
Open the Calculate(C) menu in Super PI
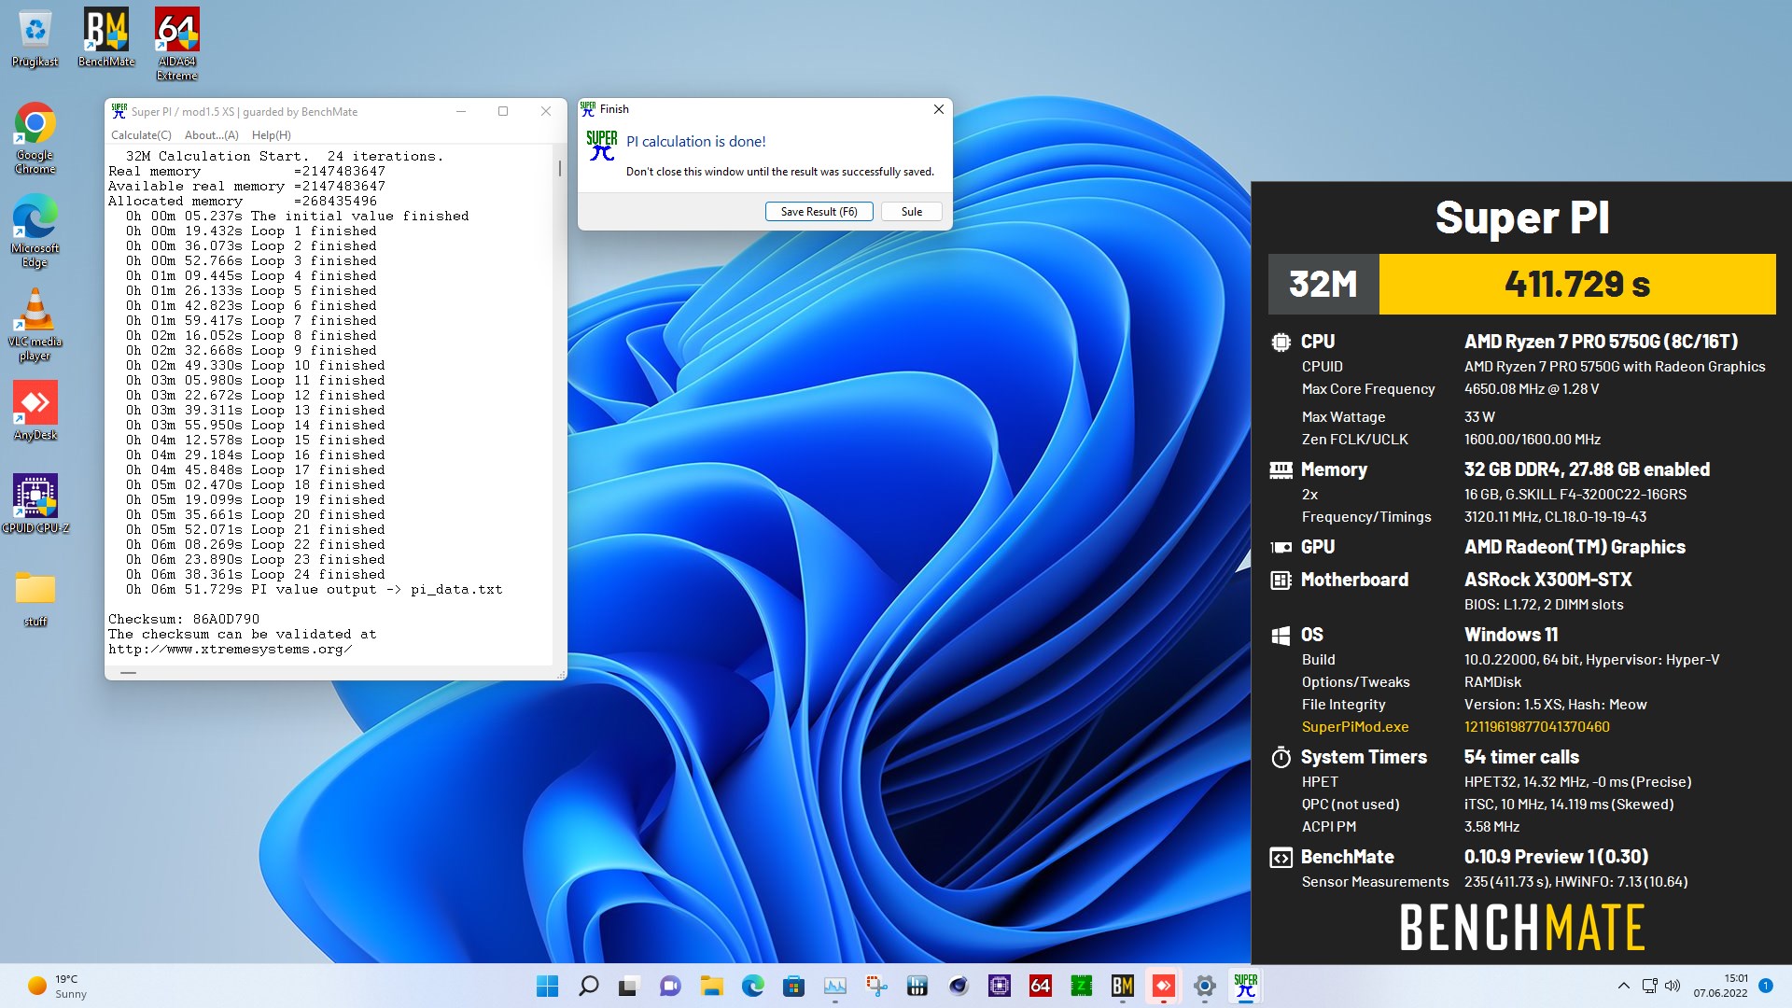pos(141,135)
